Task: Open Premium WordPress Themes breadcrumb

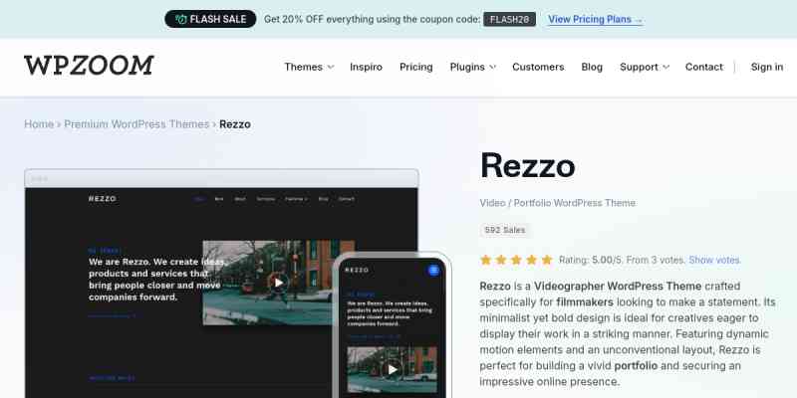Action: pos(136,124)
